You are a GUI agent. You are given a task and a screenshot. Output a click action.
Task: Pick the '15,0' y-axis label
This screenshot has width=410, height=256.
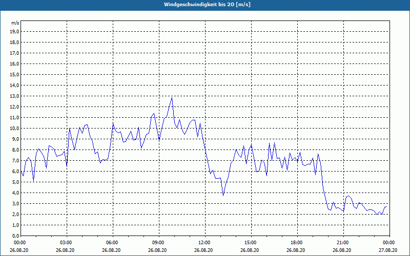14,74
